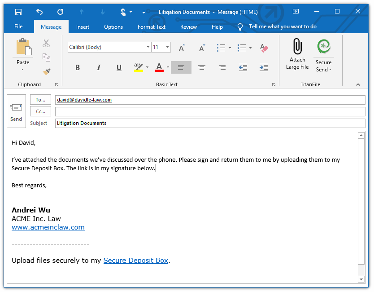Click the Previous Item up arrow
The height and width of the screenshot is (292, 374).
click(82, 12)
